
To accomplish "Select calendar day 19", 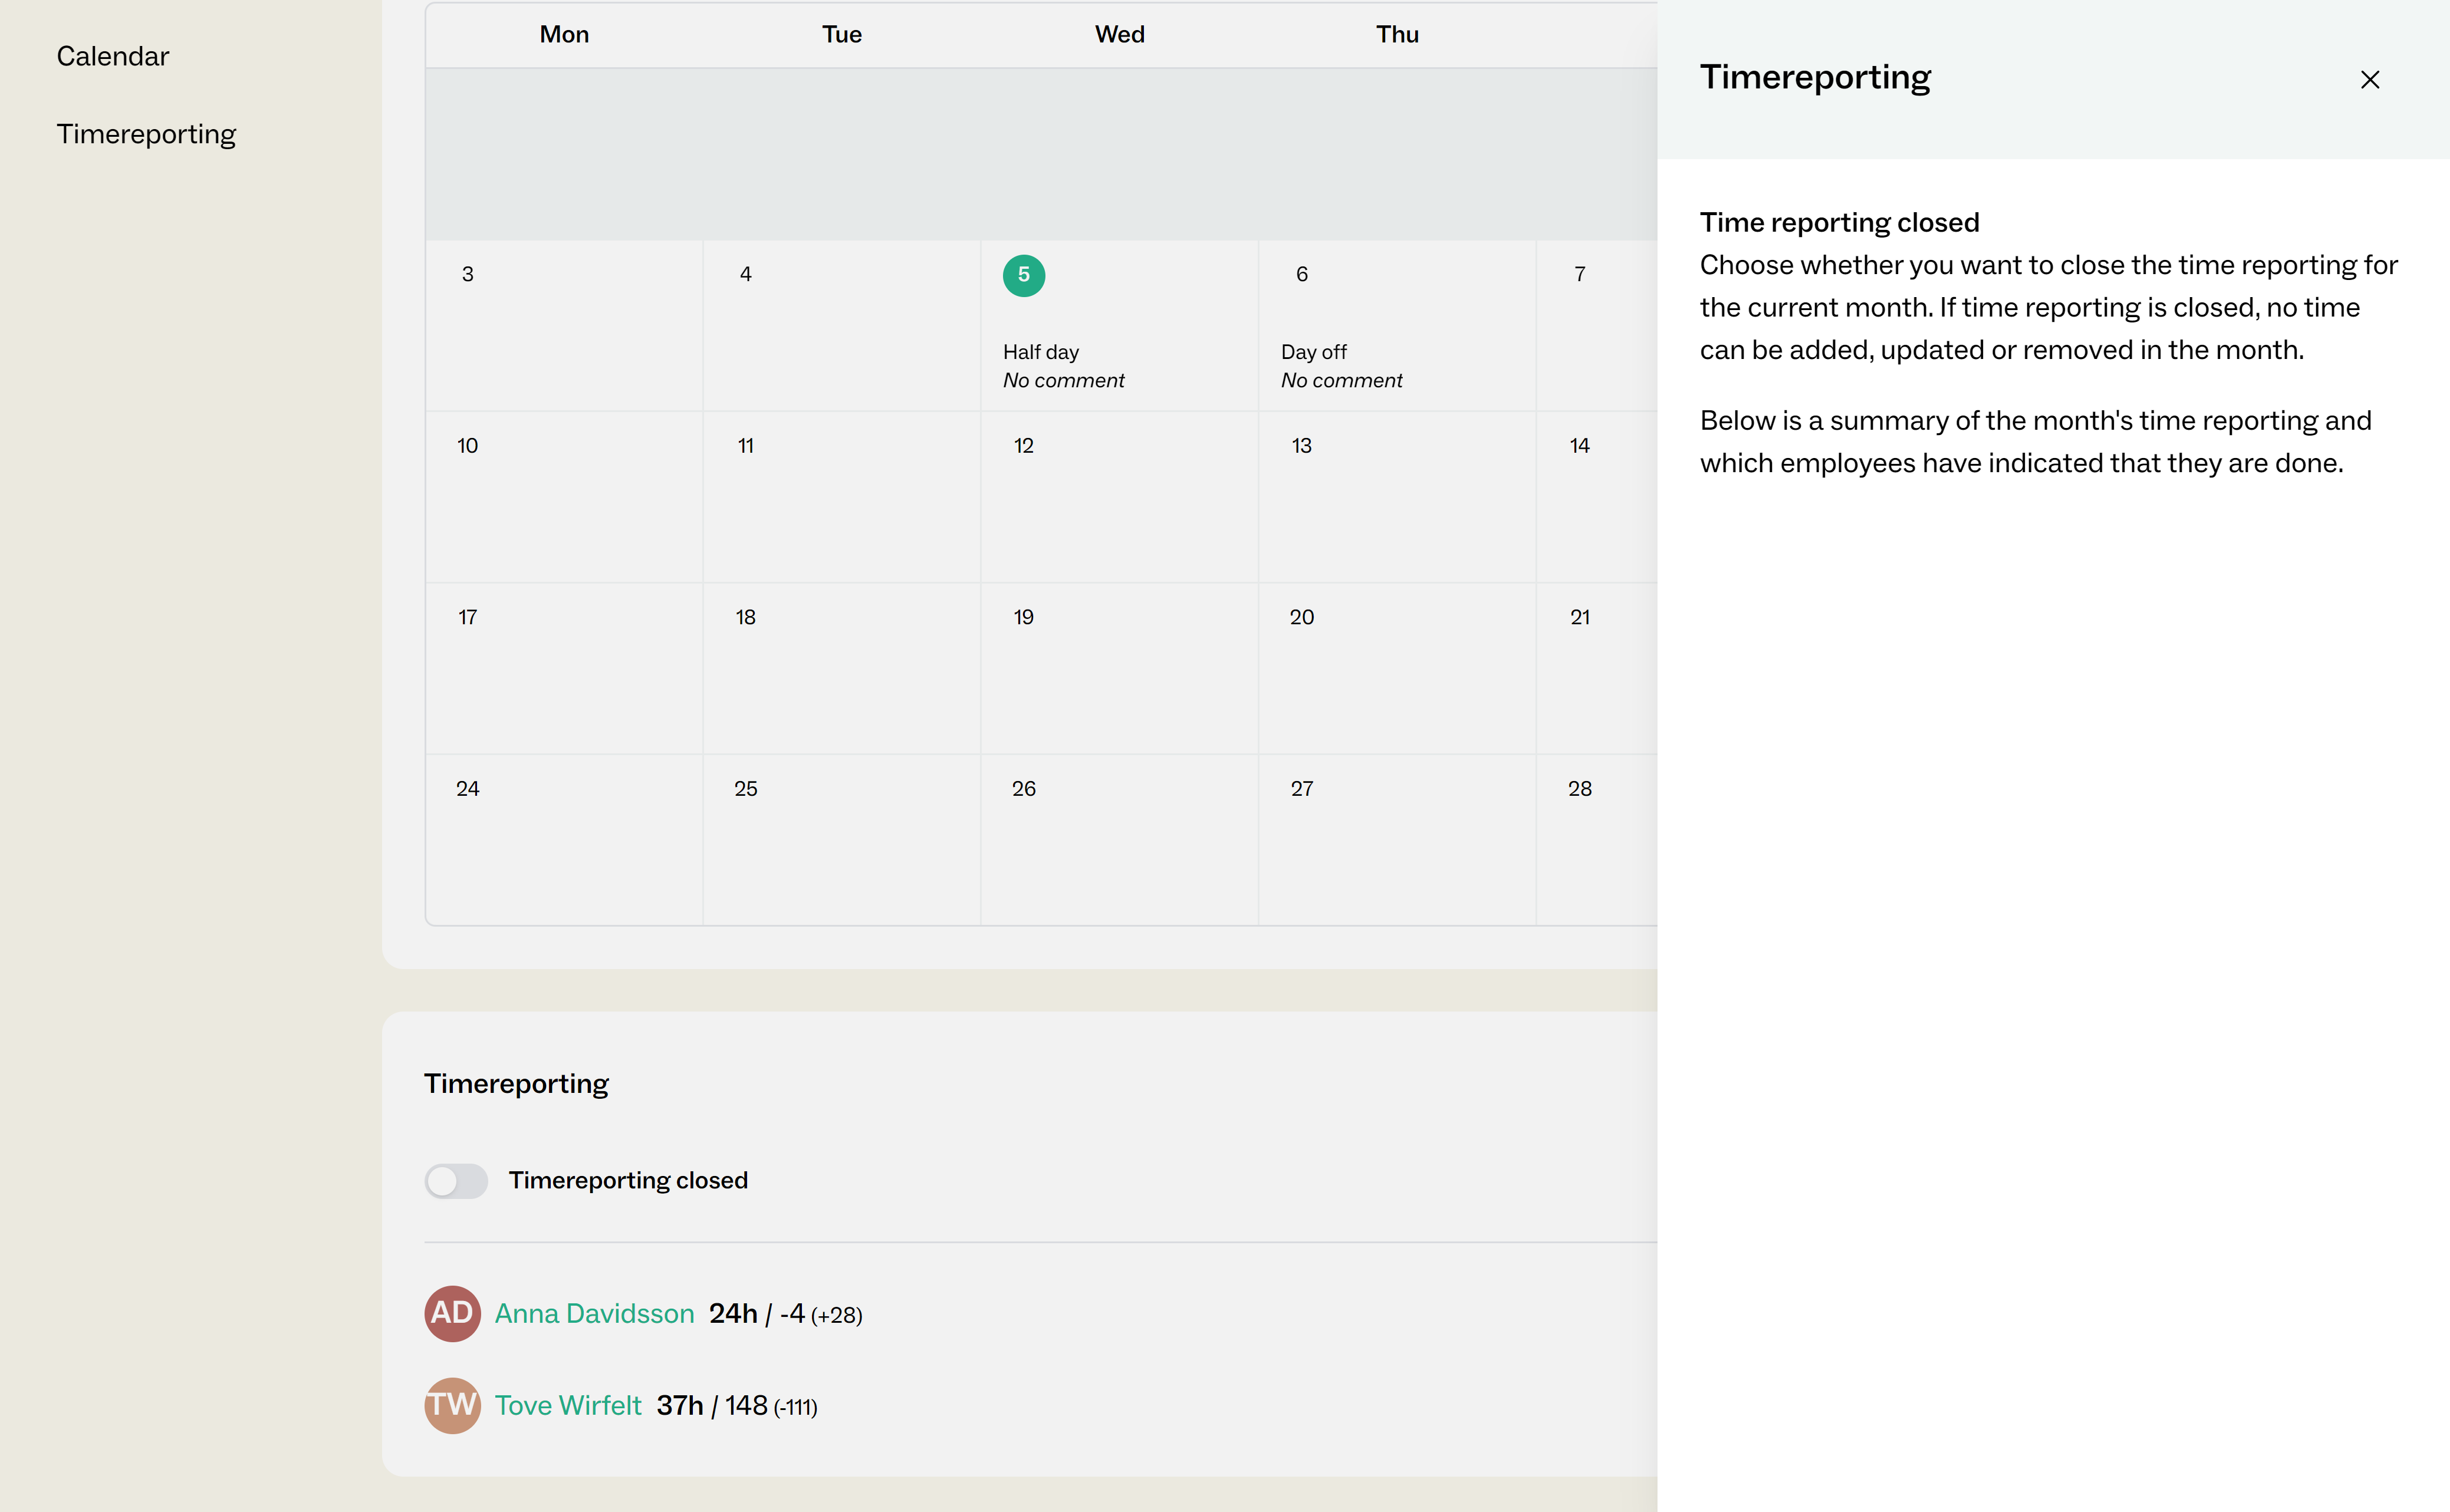I will pos(1024,618).
